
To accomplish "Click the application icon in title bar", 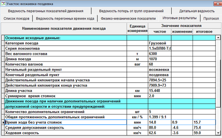I will tap(3, 3).
